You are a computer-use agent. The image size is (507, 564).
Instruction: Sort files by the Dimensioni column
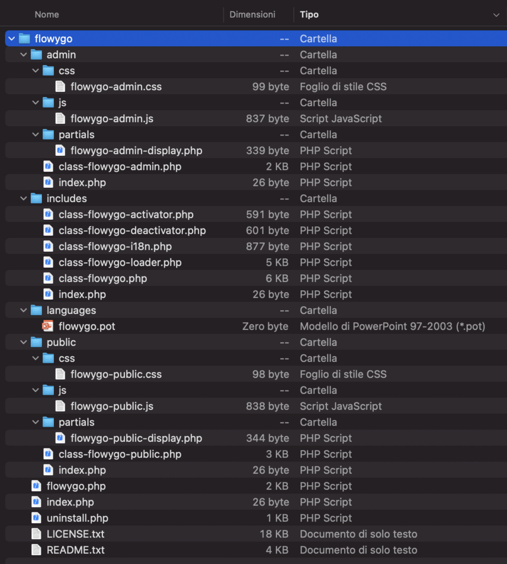click(253, 14)
